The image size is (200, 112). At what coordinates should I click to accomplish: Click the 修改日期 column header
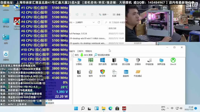[x=112, y=28]
